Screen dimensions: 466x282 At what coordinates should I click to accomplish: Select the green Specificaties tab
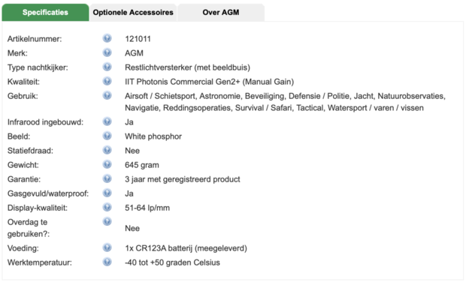tap(45, 13)
